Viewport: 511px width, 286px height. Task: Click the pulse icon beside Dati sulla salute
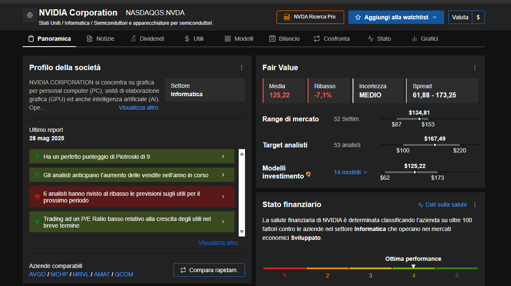pyautogui.click(x=421, y=205)
